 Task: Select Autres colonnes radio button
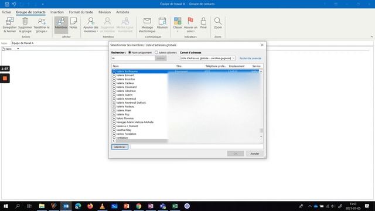[156, 52]
